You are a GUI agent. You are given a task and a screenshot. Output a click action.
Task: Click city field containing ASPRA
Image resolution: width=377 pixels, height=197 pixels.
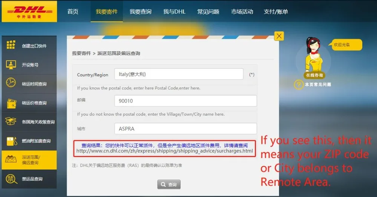point(185,129)
